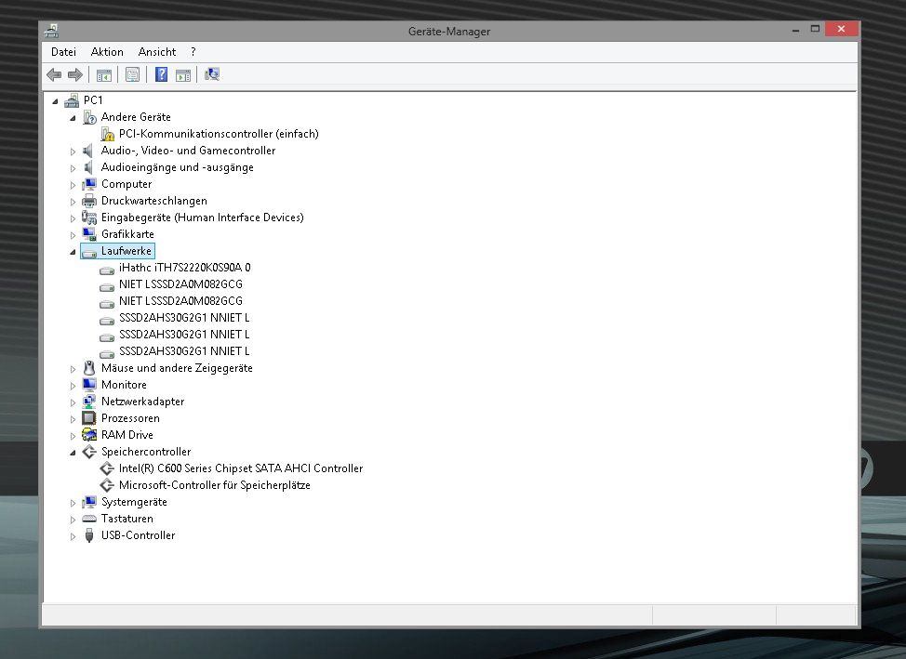
Task: Click the blue Help question mark icon
Action: click(x=161, y=74)
